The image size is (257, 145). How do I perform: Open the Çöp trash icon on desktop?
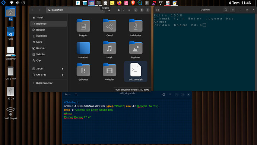pyautogui.click(x=10, y=33)
